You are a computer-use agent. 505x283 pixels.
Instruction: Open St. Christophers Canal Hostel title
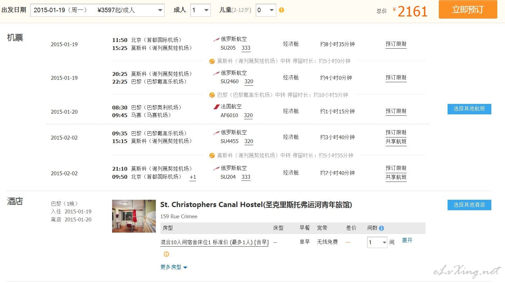pos(256,205)
